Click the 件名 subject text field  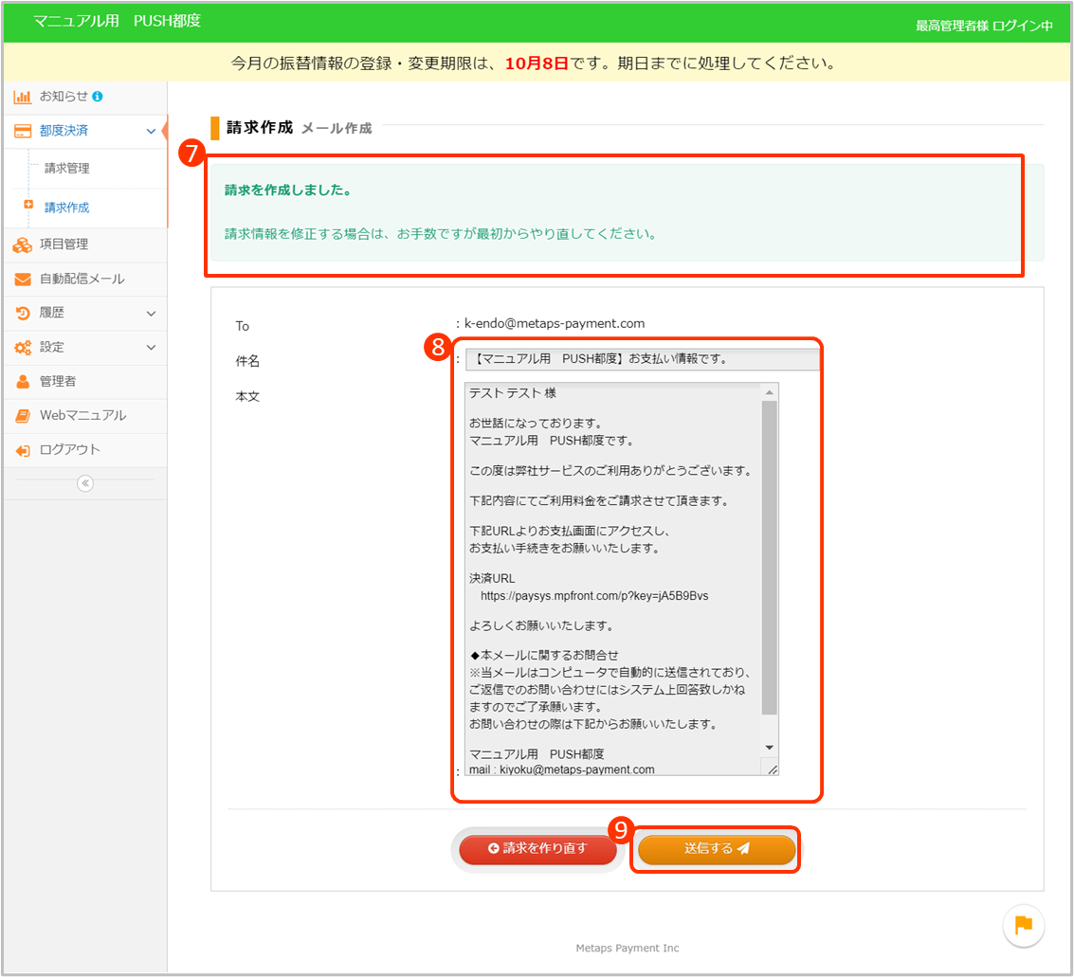(x=642, y=360)
